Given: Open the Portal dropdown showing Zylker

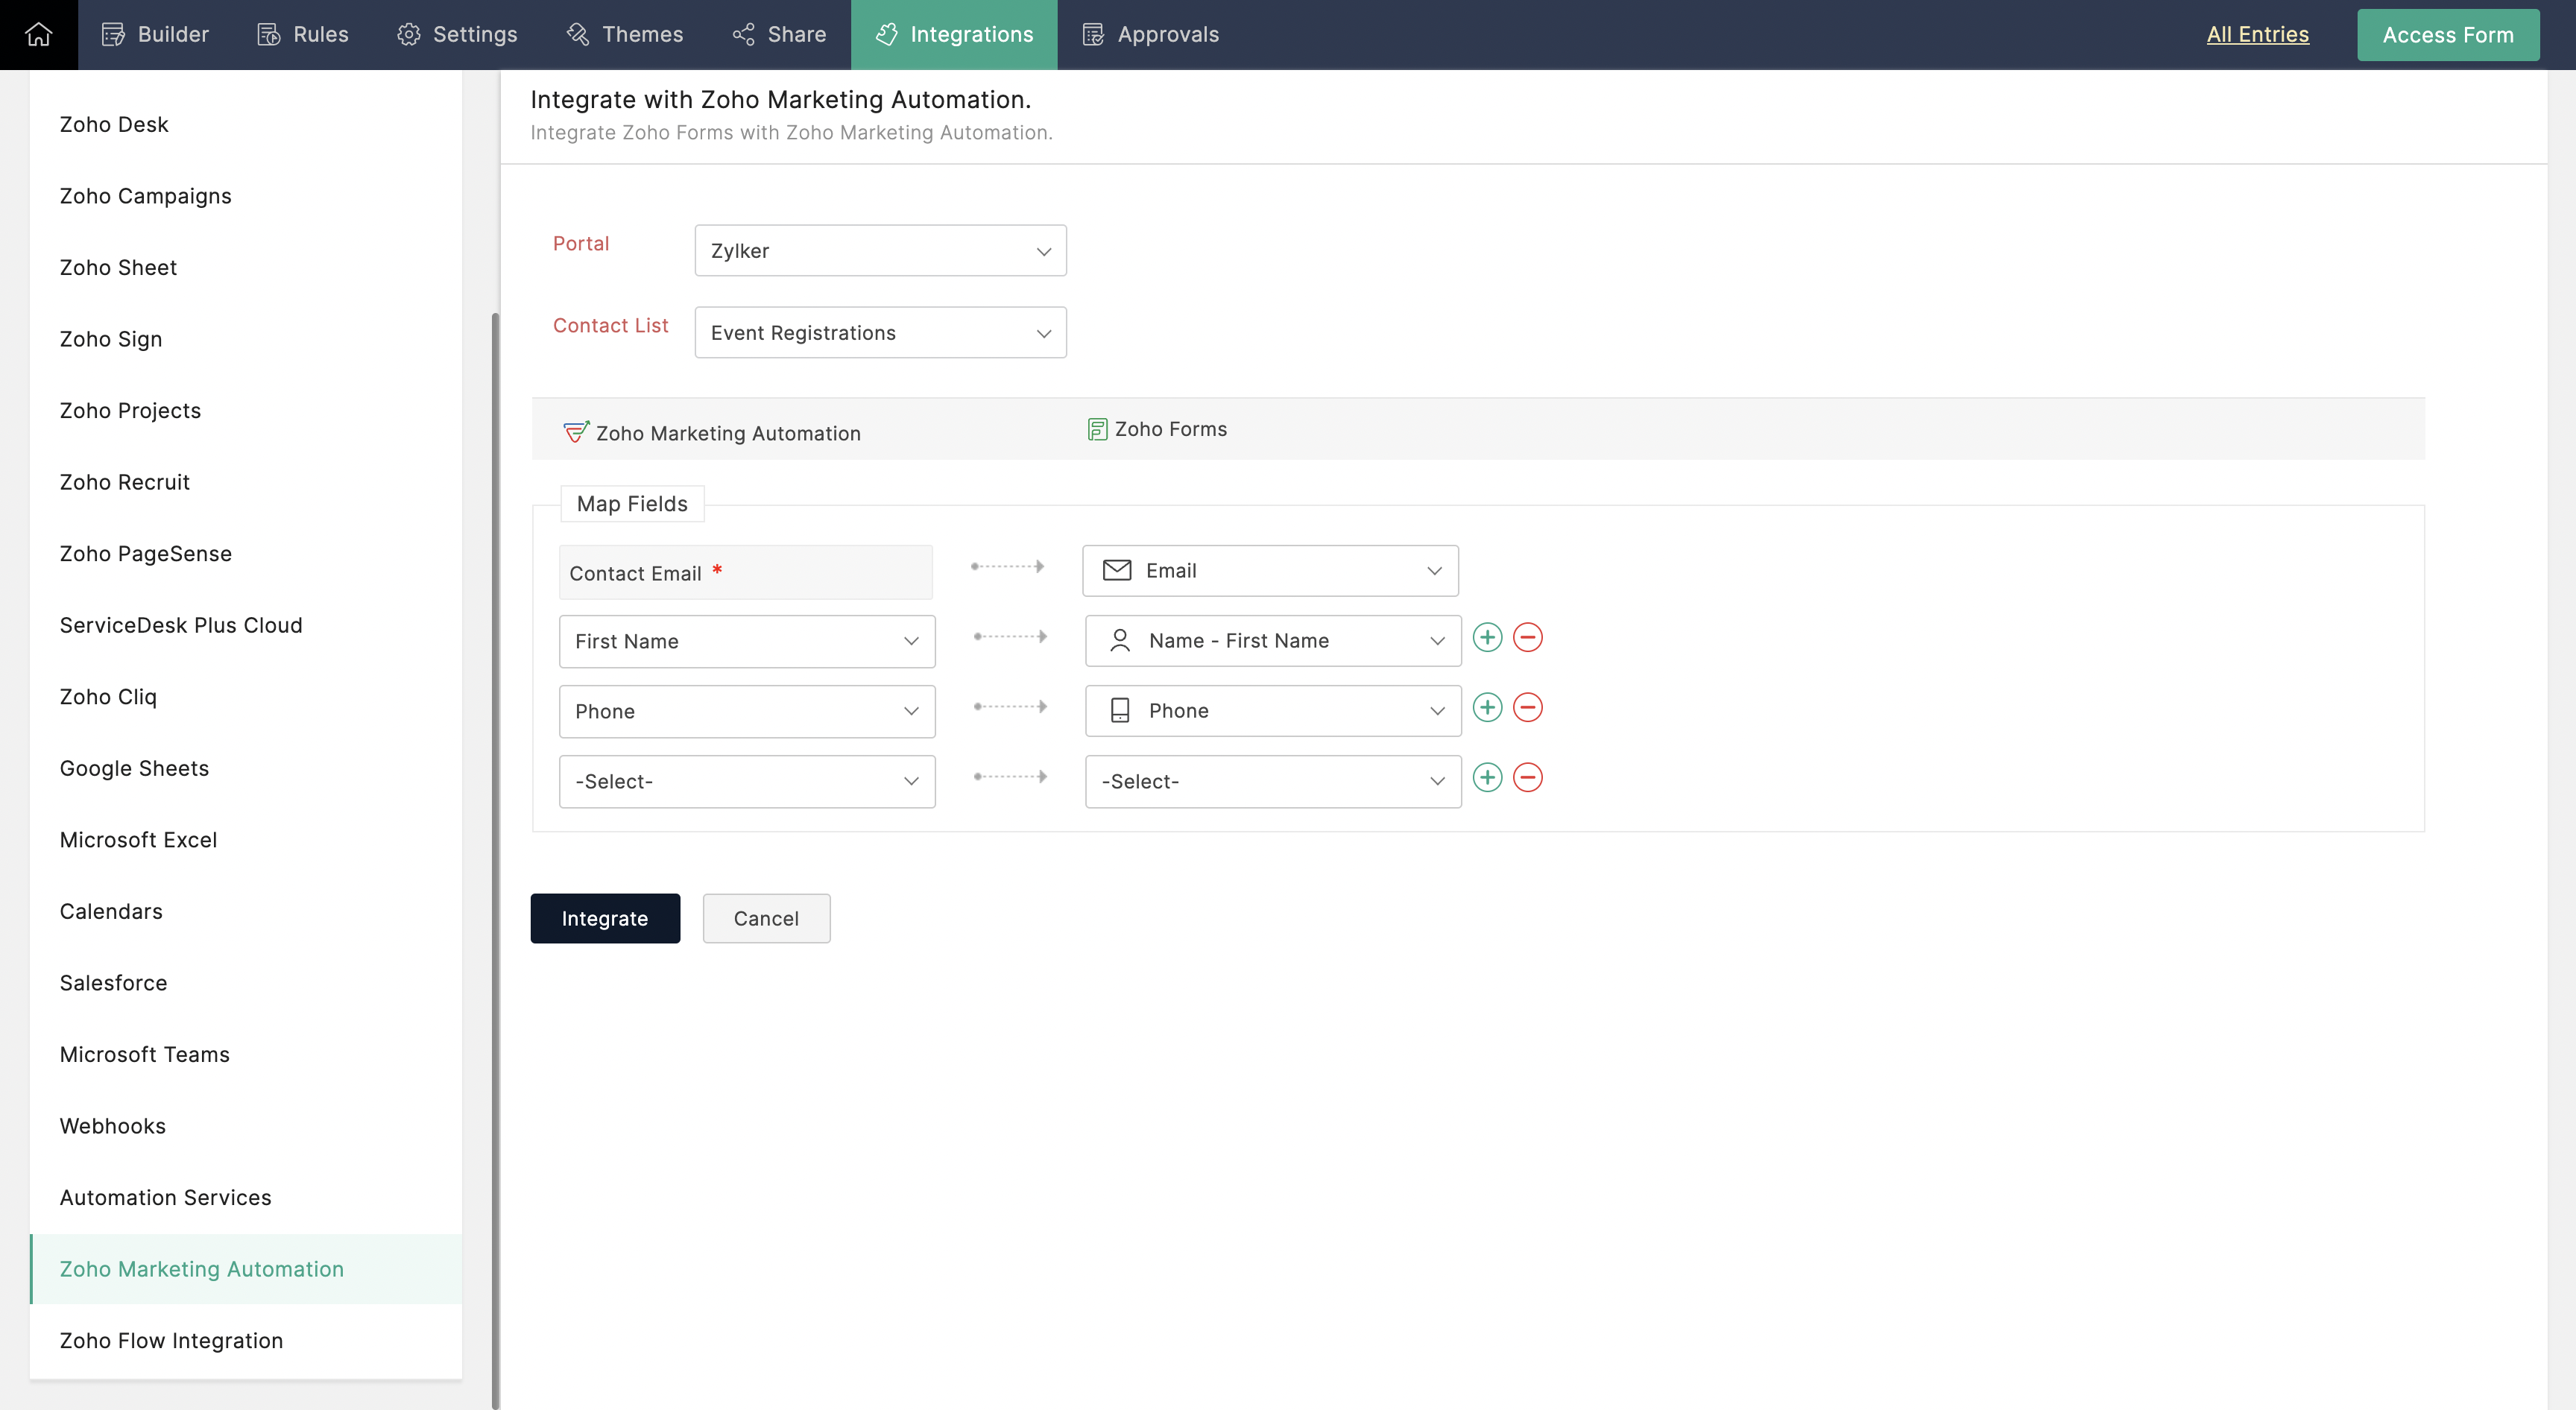Looking at the screenshot, I should coord(880,251).
